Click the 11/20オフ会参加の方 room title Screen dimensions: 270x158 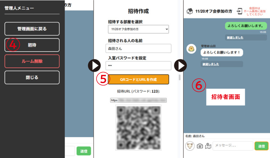(214, 11)
